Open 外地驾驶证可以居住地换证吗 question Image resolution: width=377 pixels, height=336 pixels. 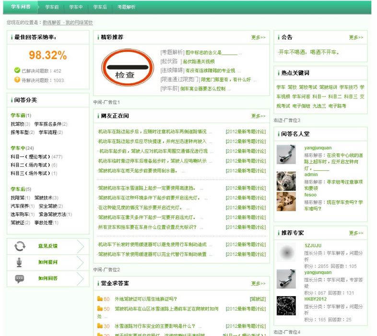click(x=146, y=299)
